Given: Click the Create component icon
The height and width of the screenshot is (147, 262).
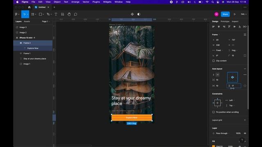Looking at the screenshot, I should [132, 14].
